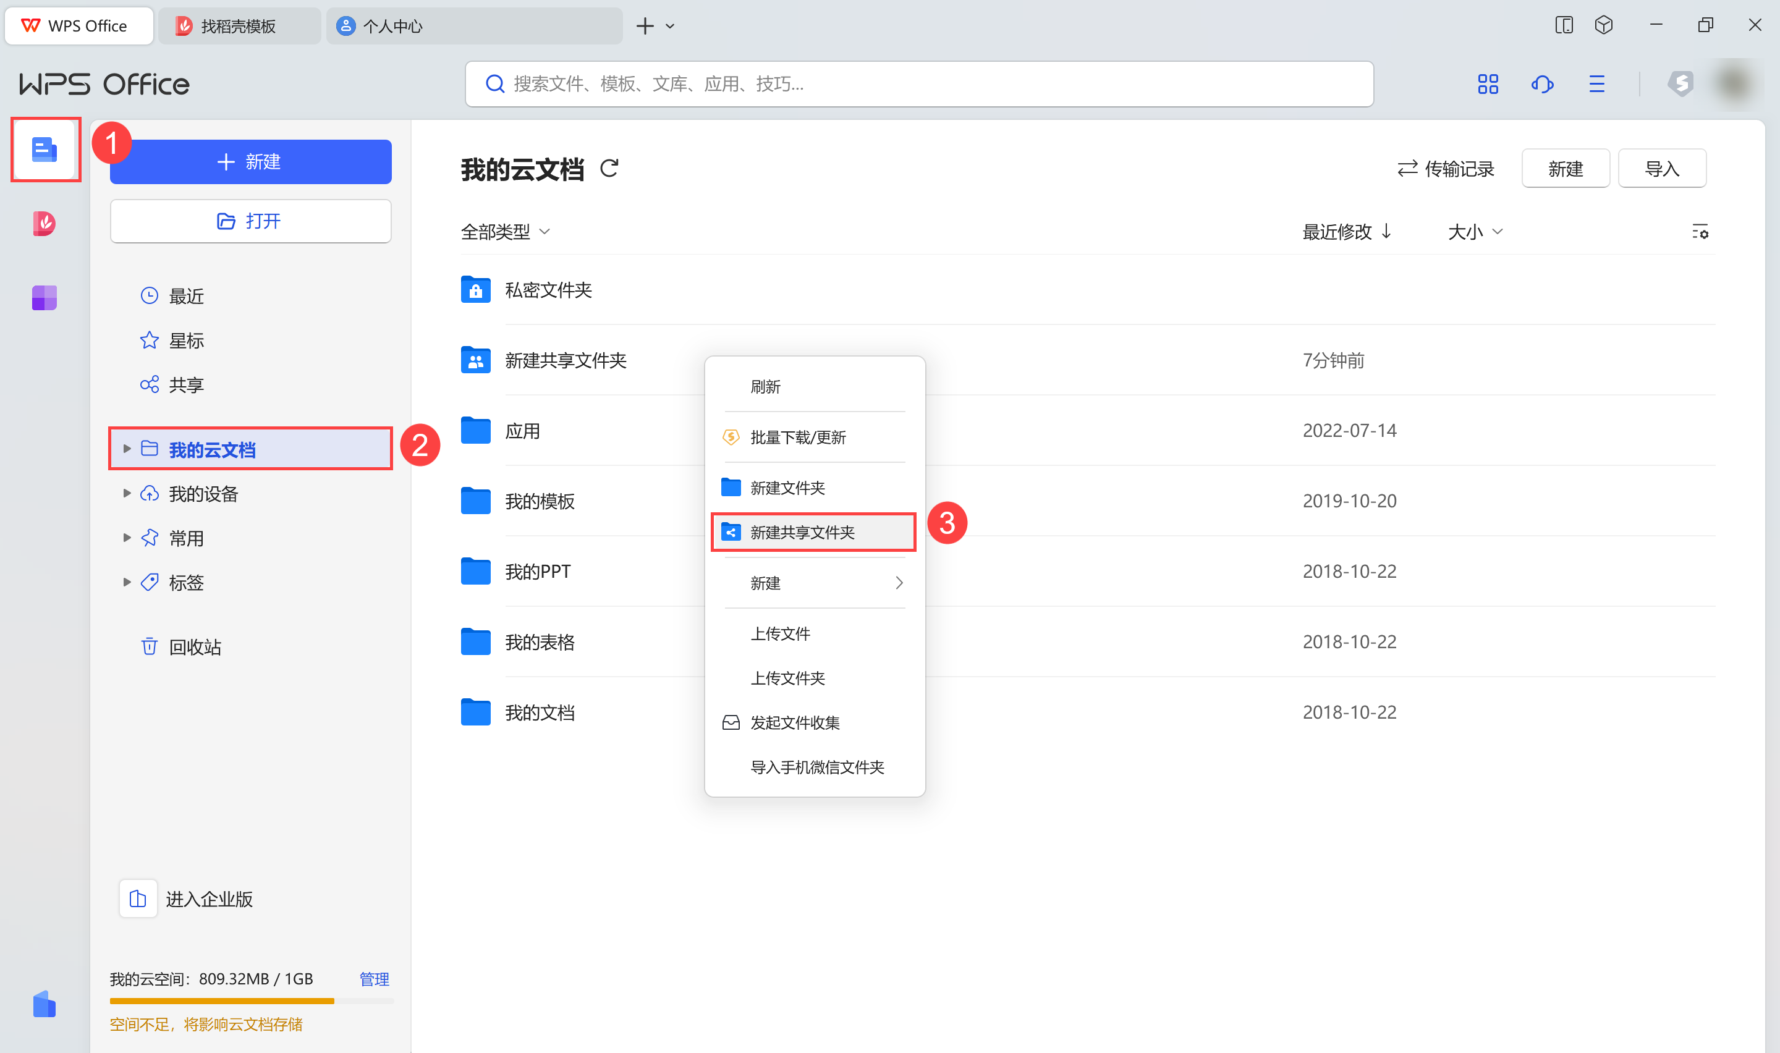Screen dimensions: 1780x1053
Task: Open the app grid icon in header
Action: (1488, 85)
